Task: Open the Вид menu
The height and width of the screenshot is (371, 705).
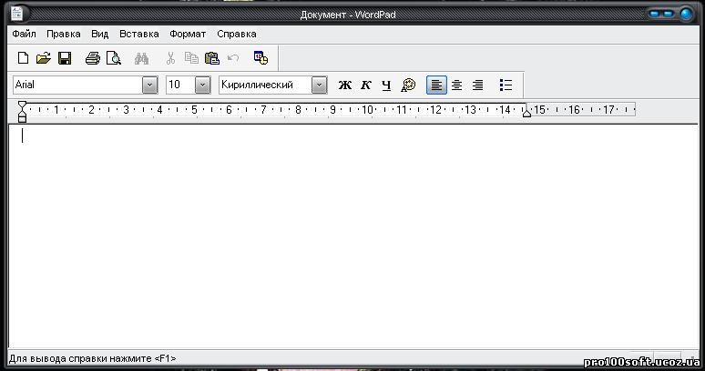Action: (x=100, y=34)
